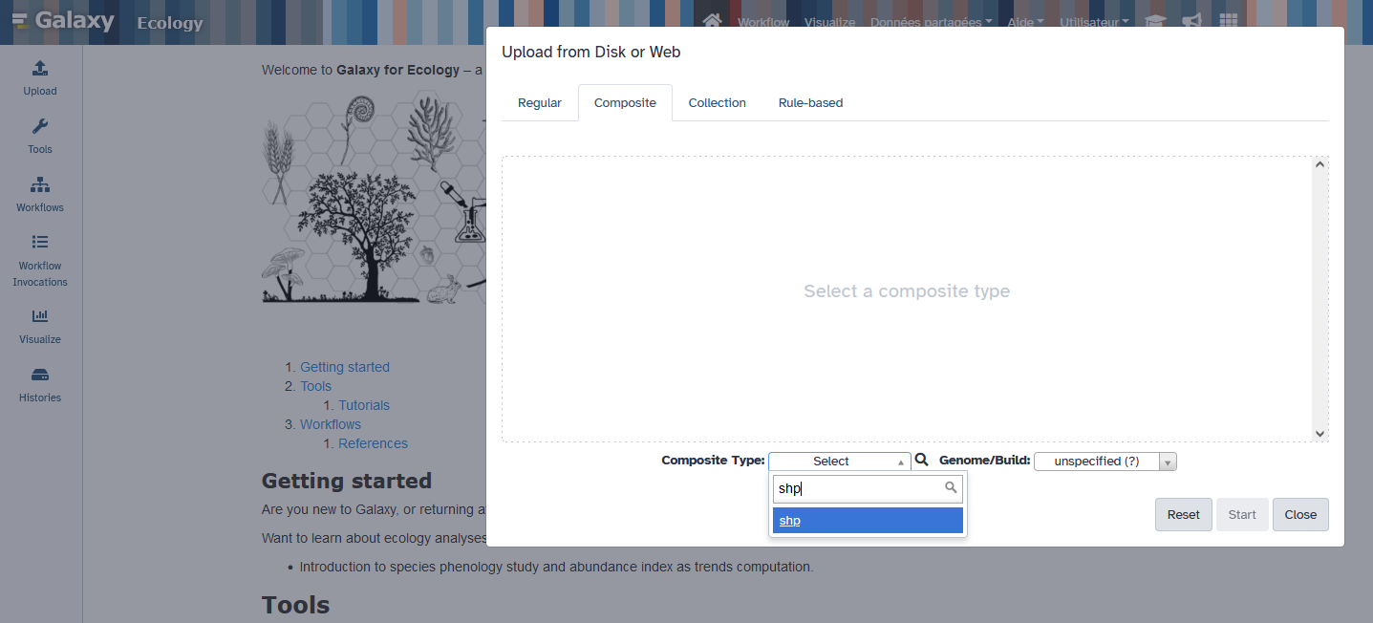Screen dimensions: 1373x623
Task: Expand the Données partagées menu
Action: (x=931, y=22)
